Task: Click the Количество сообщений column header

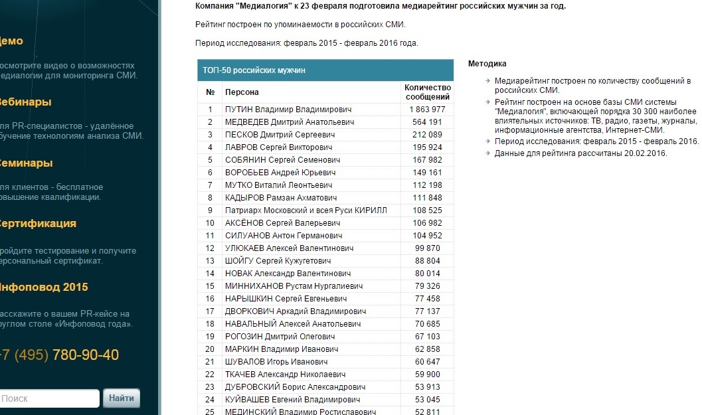Action: tap(428, 92)
